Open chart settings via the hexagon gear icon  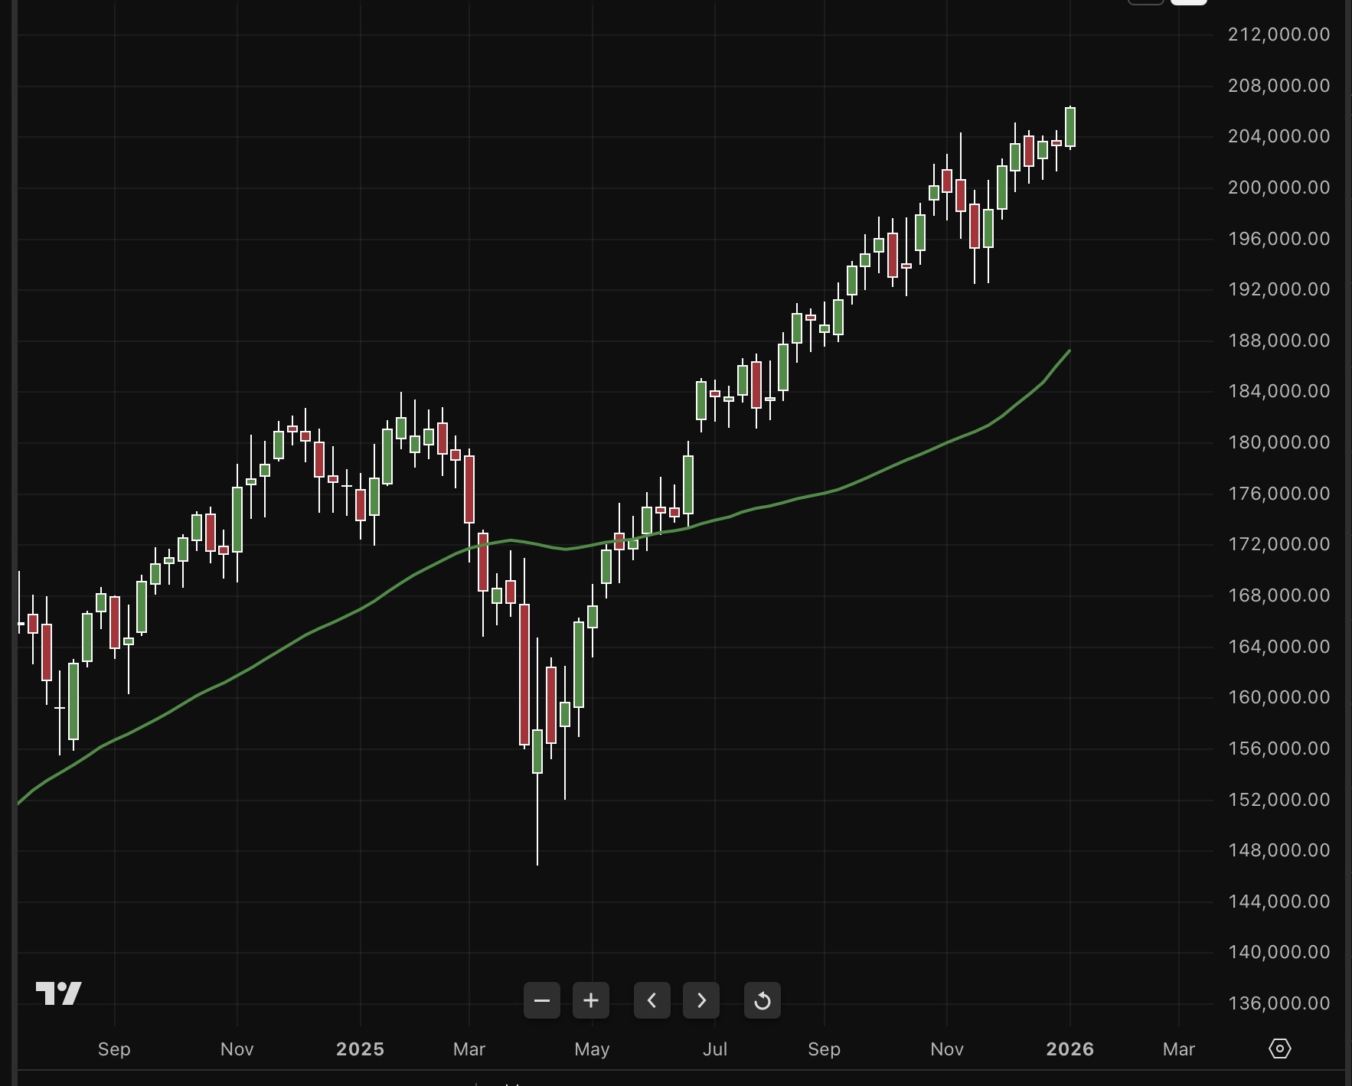(1280, 1048)
